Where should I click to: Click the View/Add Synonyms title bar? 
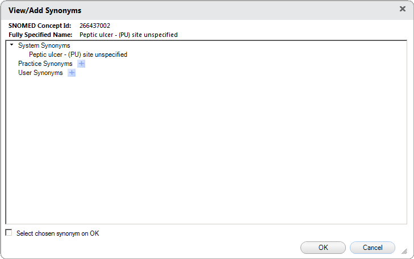click(200, 10)
